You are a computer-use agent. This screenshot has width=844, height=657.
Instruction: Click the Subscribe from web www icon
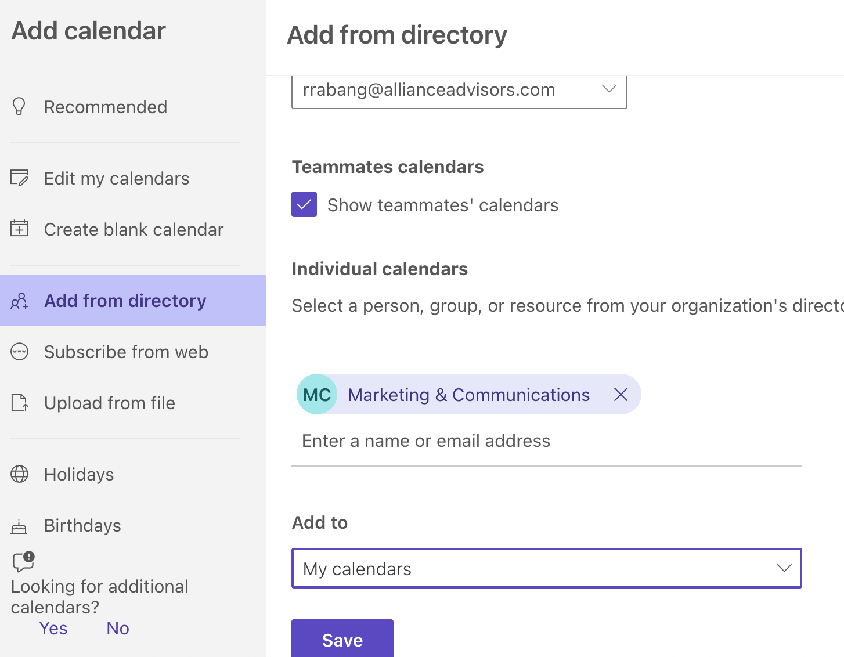(19, 352)
